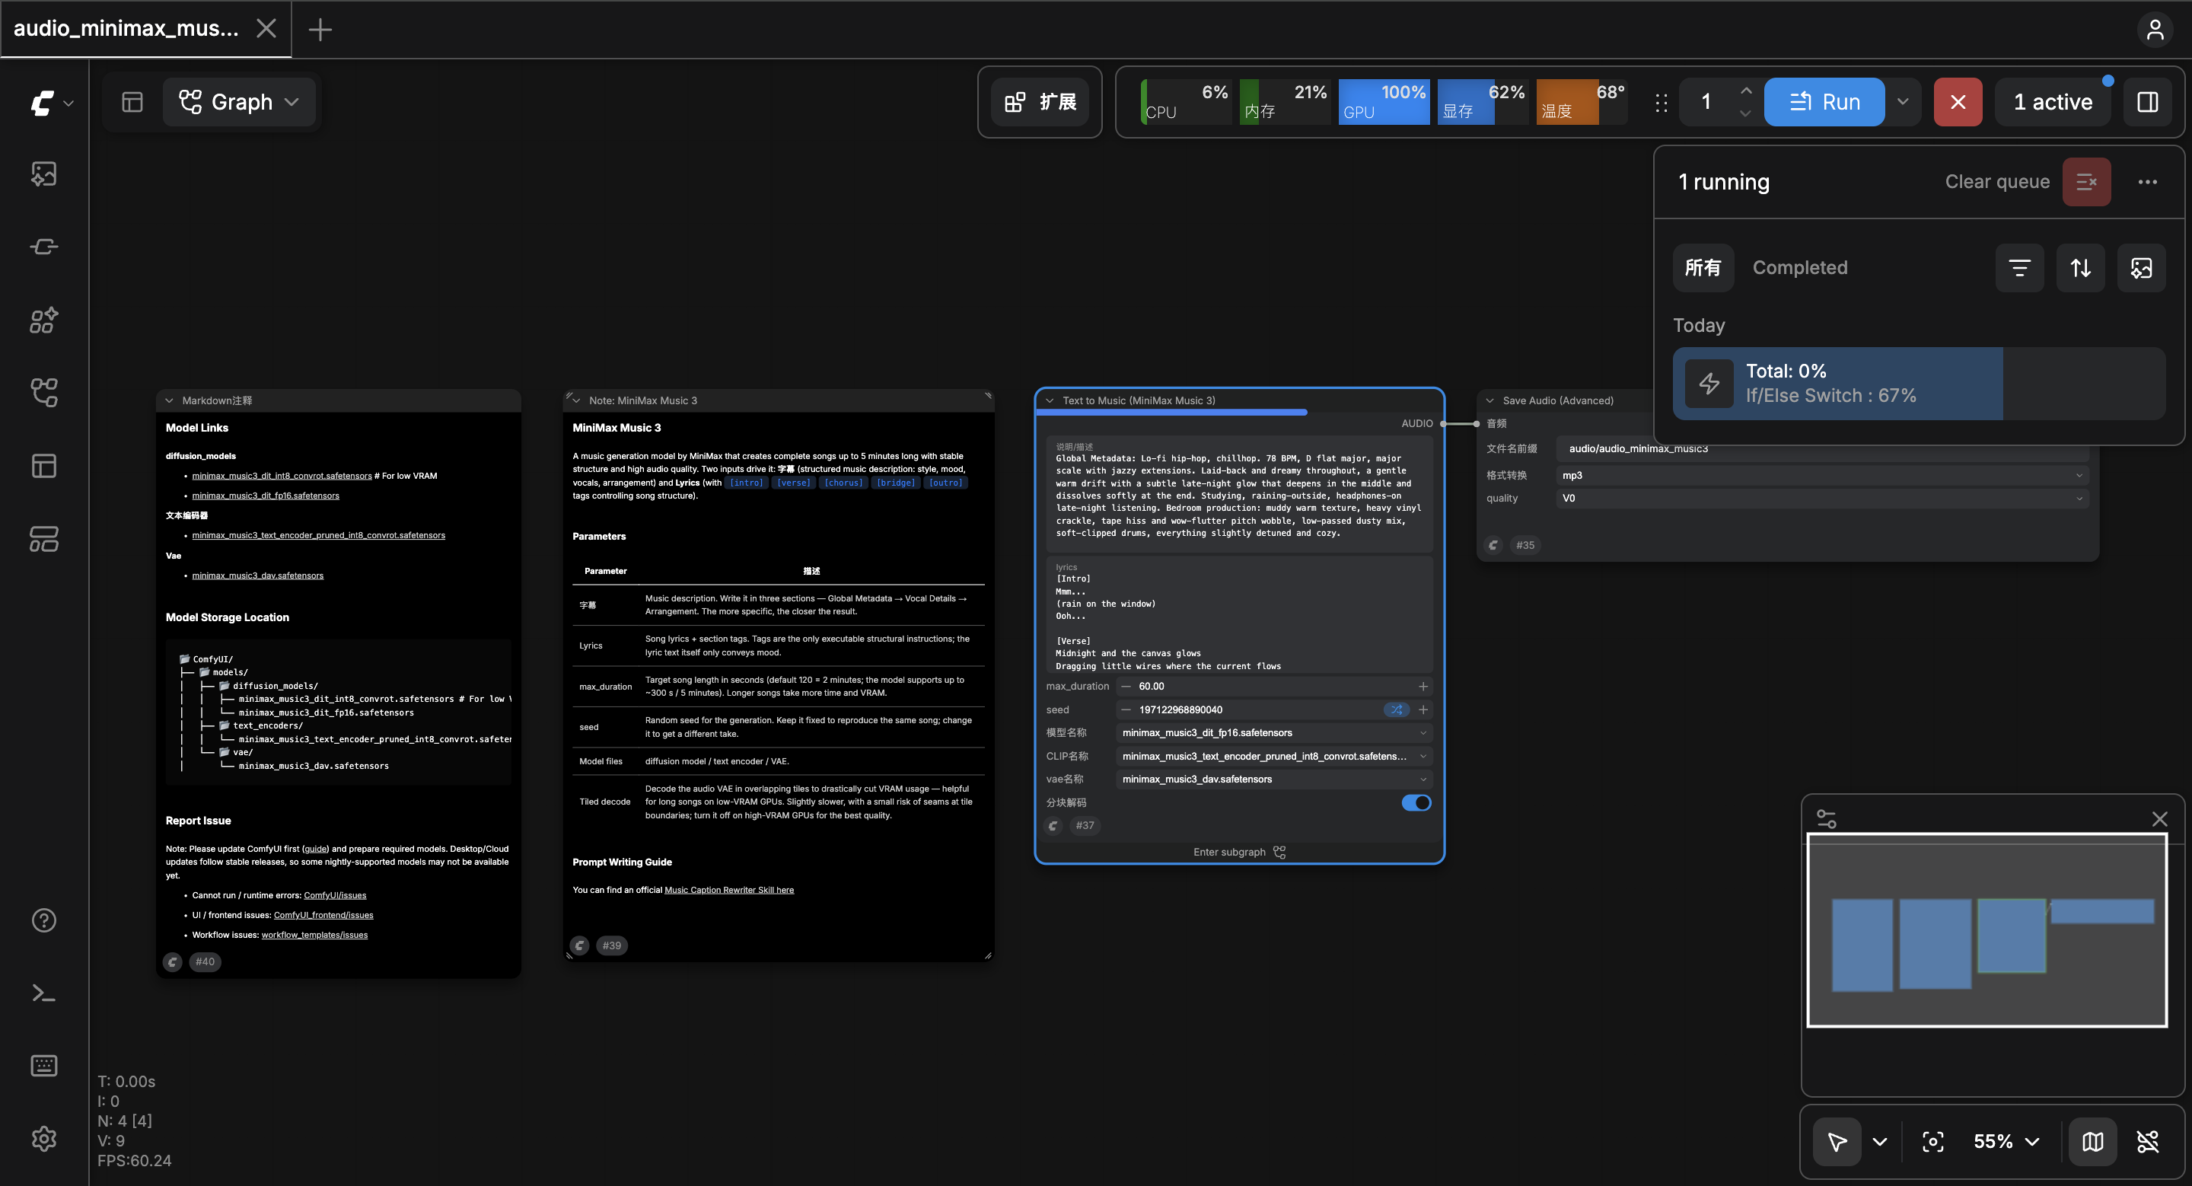Screen dimensions: 2192x1186
Task: Toggle the panel layout icon beside Graph
Action: (132, 102)
